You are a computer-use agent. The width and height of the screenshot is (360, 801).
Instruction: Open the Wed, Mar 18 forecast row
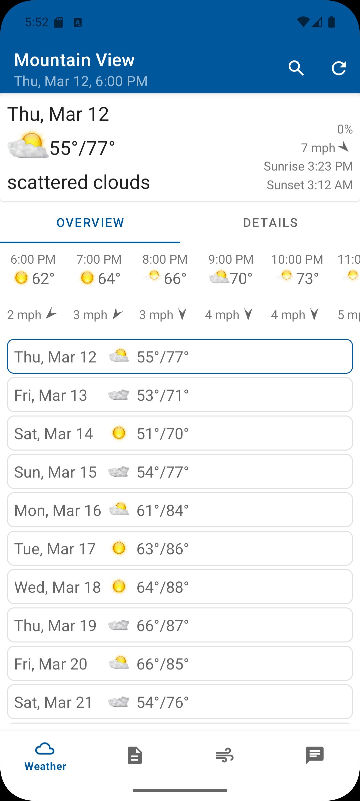(180, 587)
